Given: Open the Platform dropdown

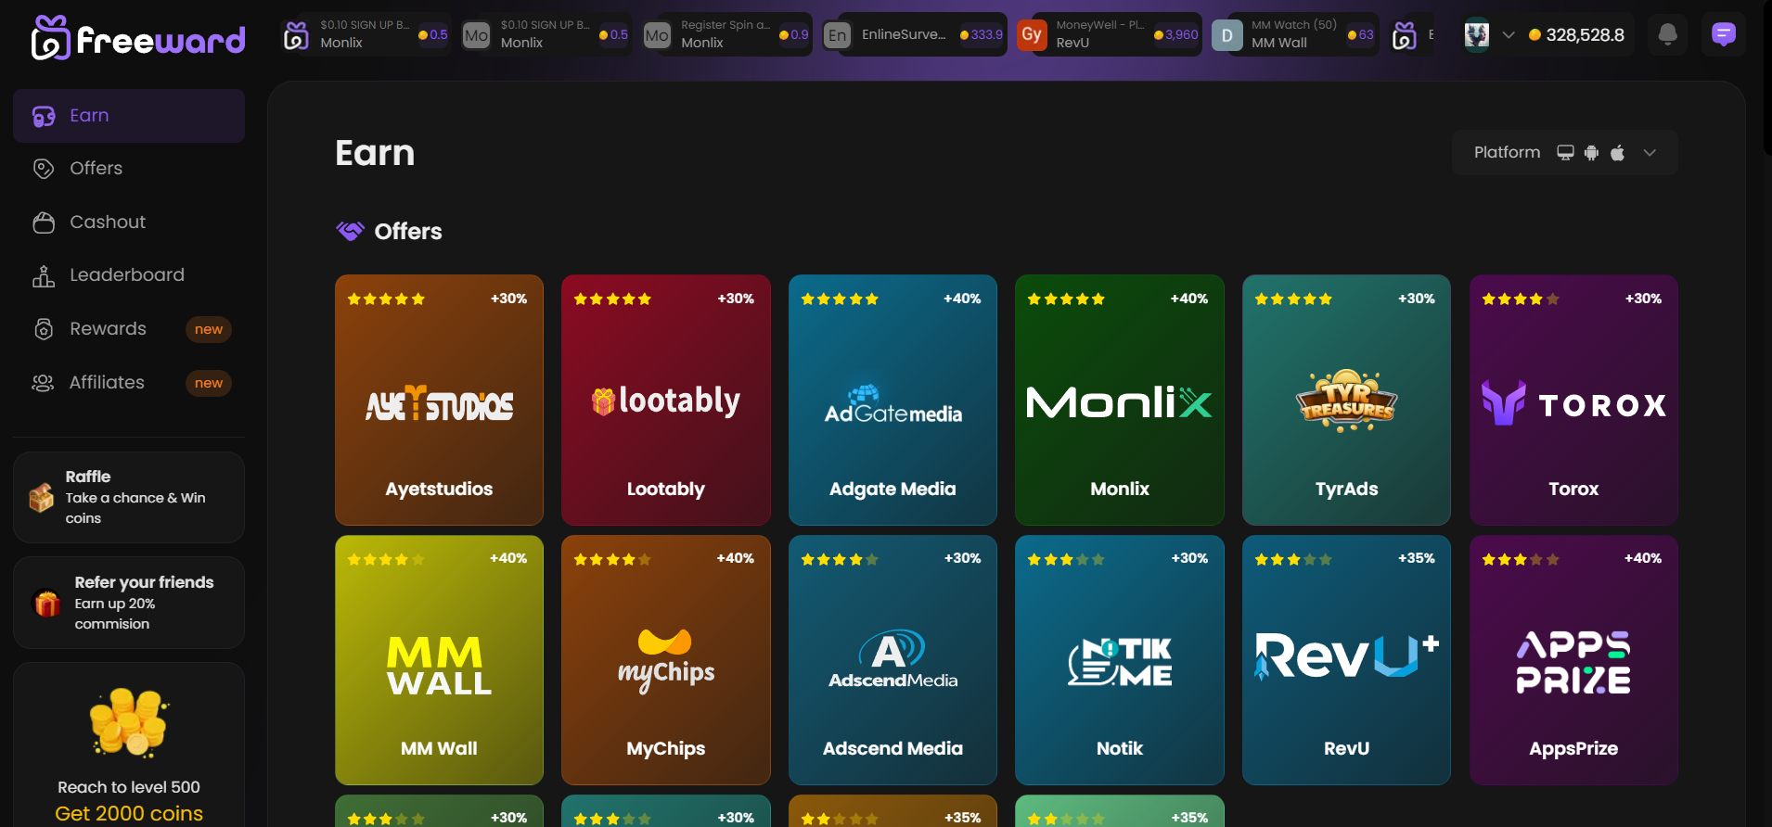Looking at the screenshot, I should click(1564, 153).
